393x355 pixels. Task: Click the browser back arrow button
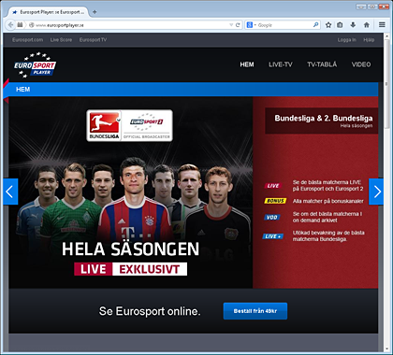pos(11,25)
